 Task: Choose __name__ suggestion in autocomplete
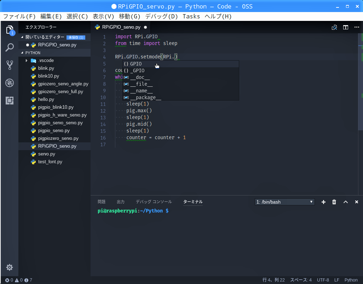(180, 91)
